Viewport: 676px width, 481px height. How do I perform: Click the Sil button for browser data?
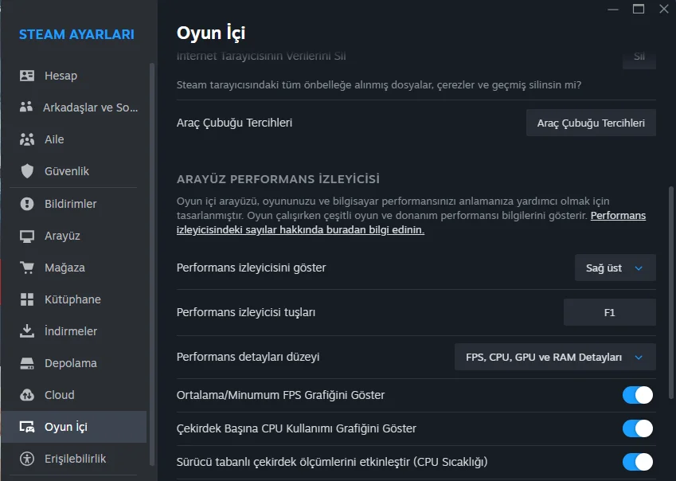639,57
